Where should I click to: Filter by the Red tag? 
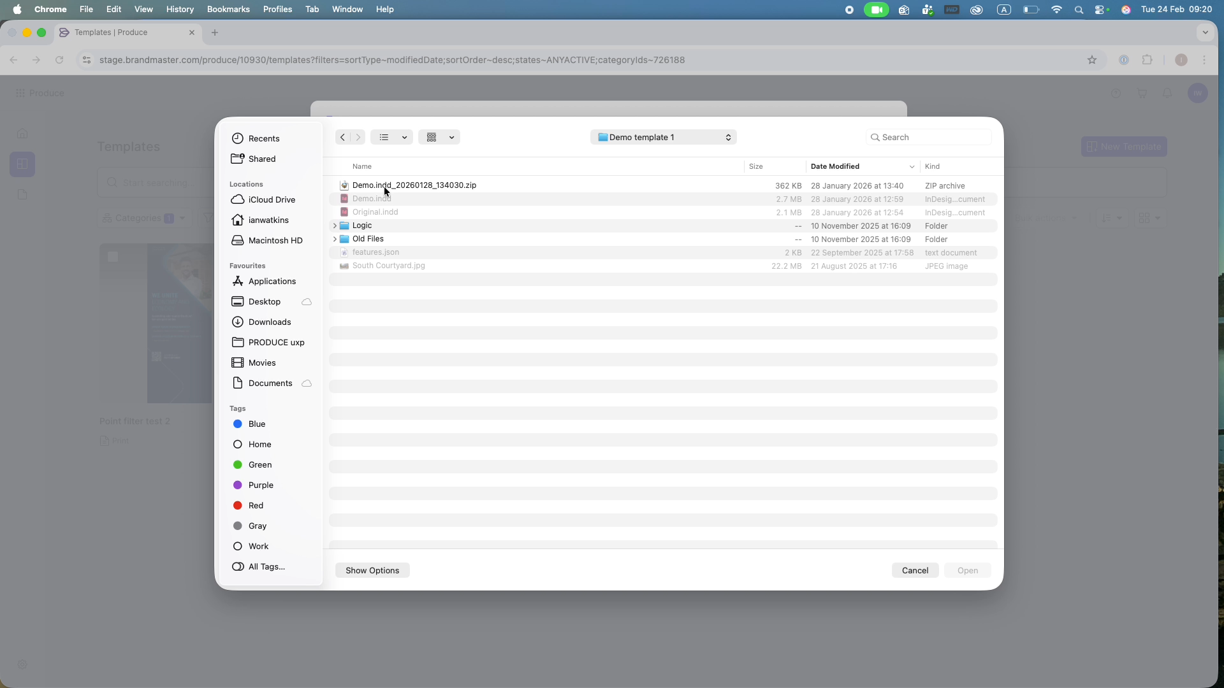point(248,505)
